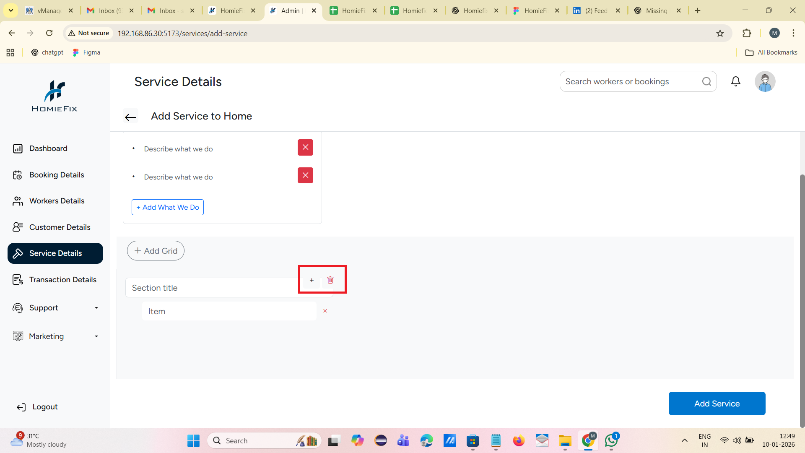Click the Add Grid button

click(x=156, y=251)
